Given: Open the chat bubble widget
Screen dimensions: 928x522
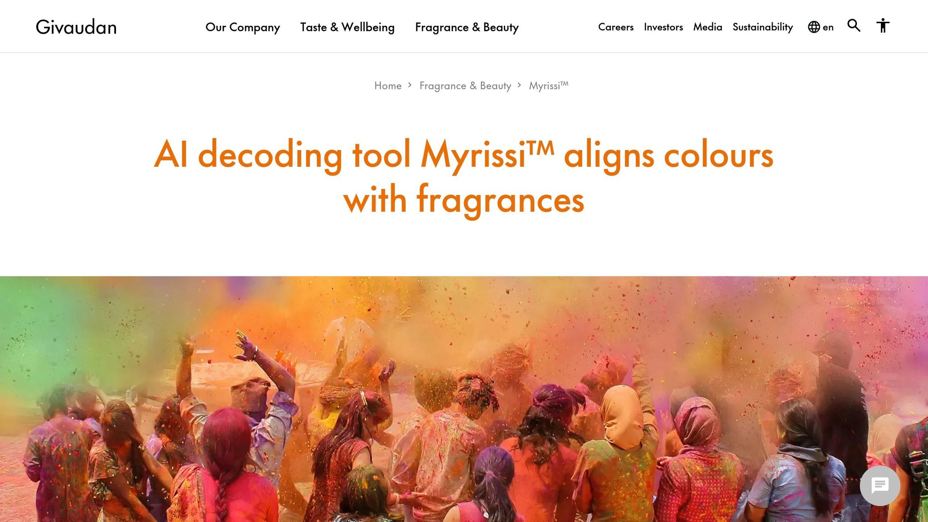Looking at the screenshot, I should coord(880,486).
